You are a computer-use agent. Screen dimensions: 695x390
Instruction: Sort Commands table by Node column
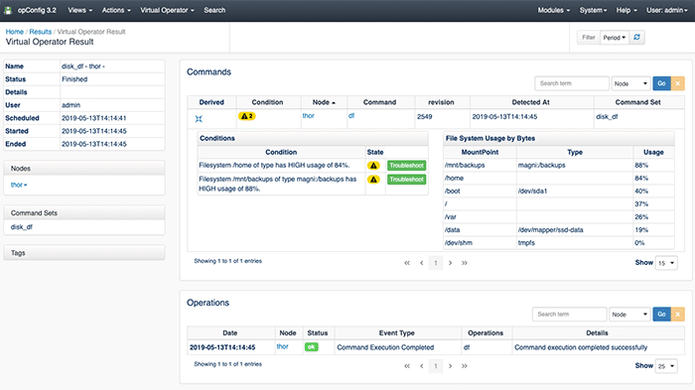point(324,102)
